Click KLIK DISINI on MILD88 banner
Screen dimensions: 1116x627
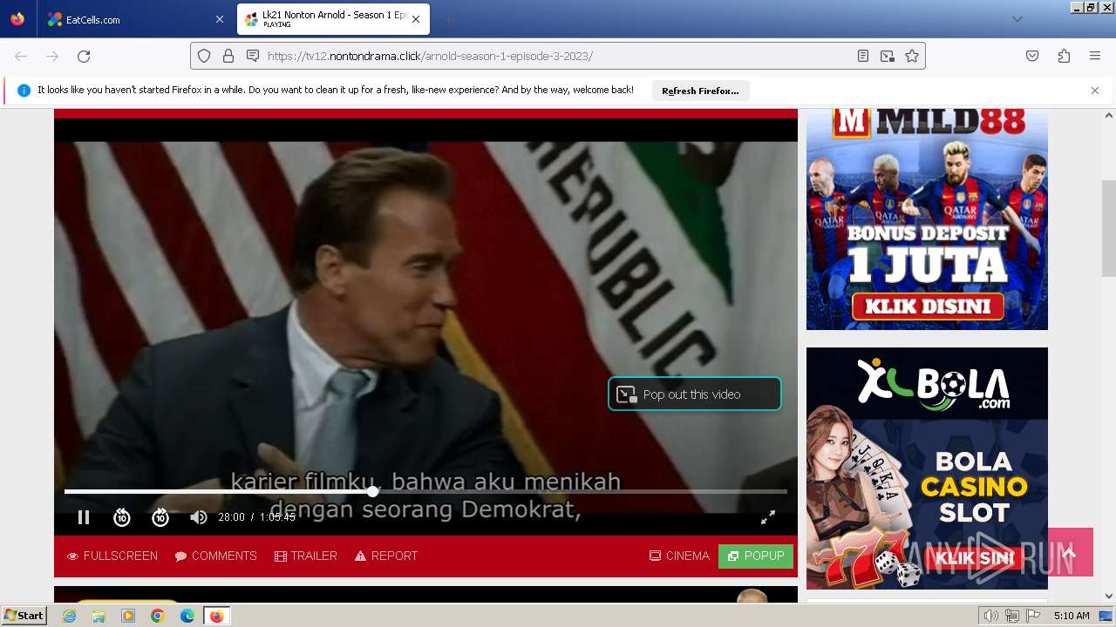tap(927, 307)
